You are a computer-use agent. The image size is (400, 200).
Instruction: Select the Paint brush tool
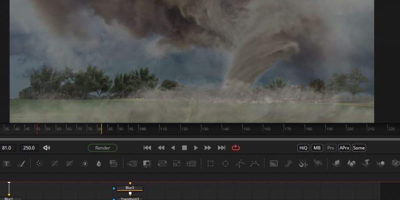pyautogui.click(x=20, y=164)
